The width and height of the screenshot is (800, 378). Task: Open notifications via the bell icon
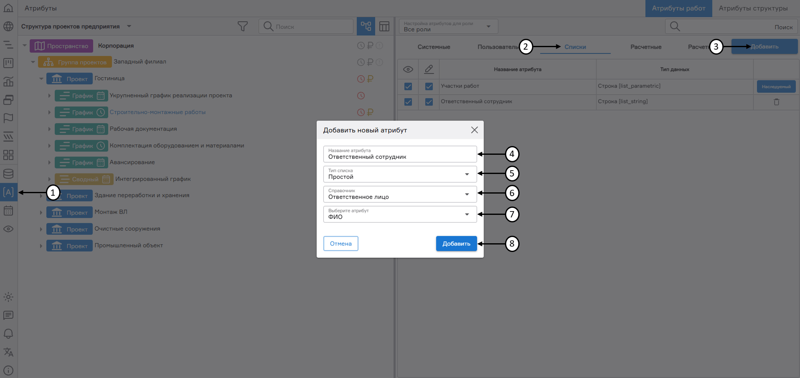click(8, 334)
